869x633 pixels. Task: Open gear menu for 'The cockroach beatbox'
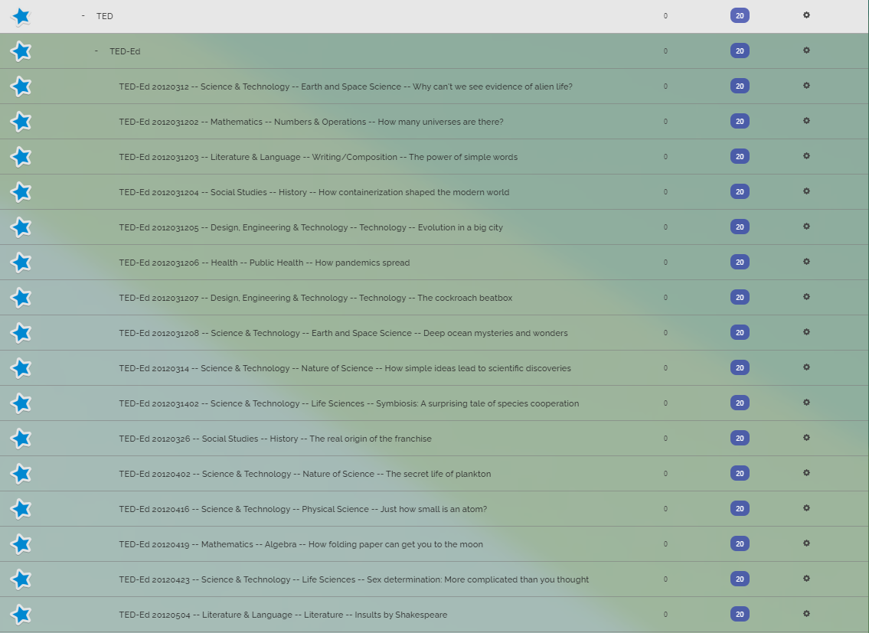[806, 296]
